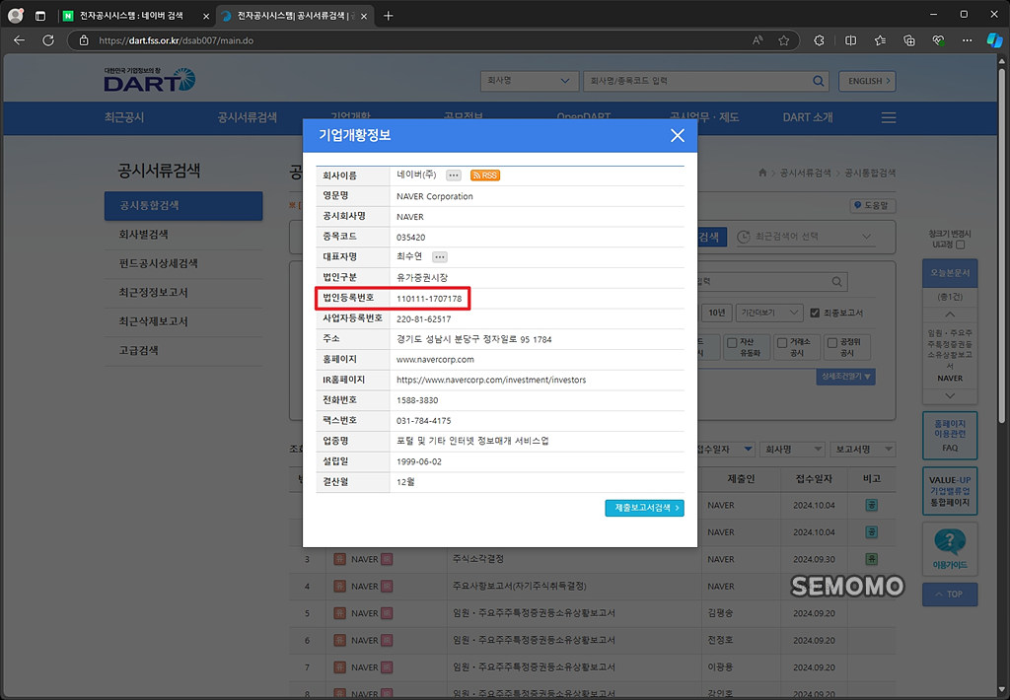Click the DART logo
Image resolution: width=1010 pixels, height=700 pixels.
click(x=150, y=80)
